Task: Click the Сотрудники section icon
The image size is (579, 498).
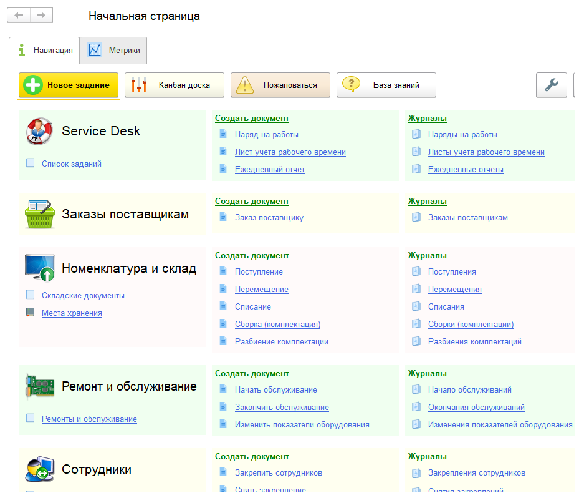Action: 39,468
